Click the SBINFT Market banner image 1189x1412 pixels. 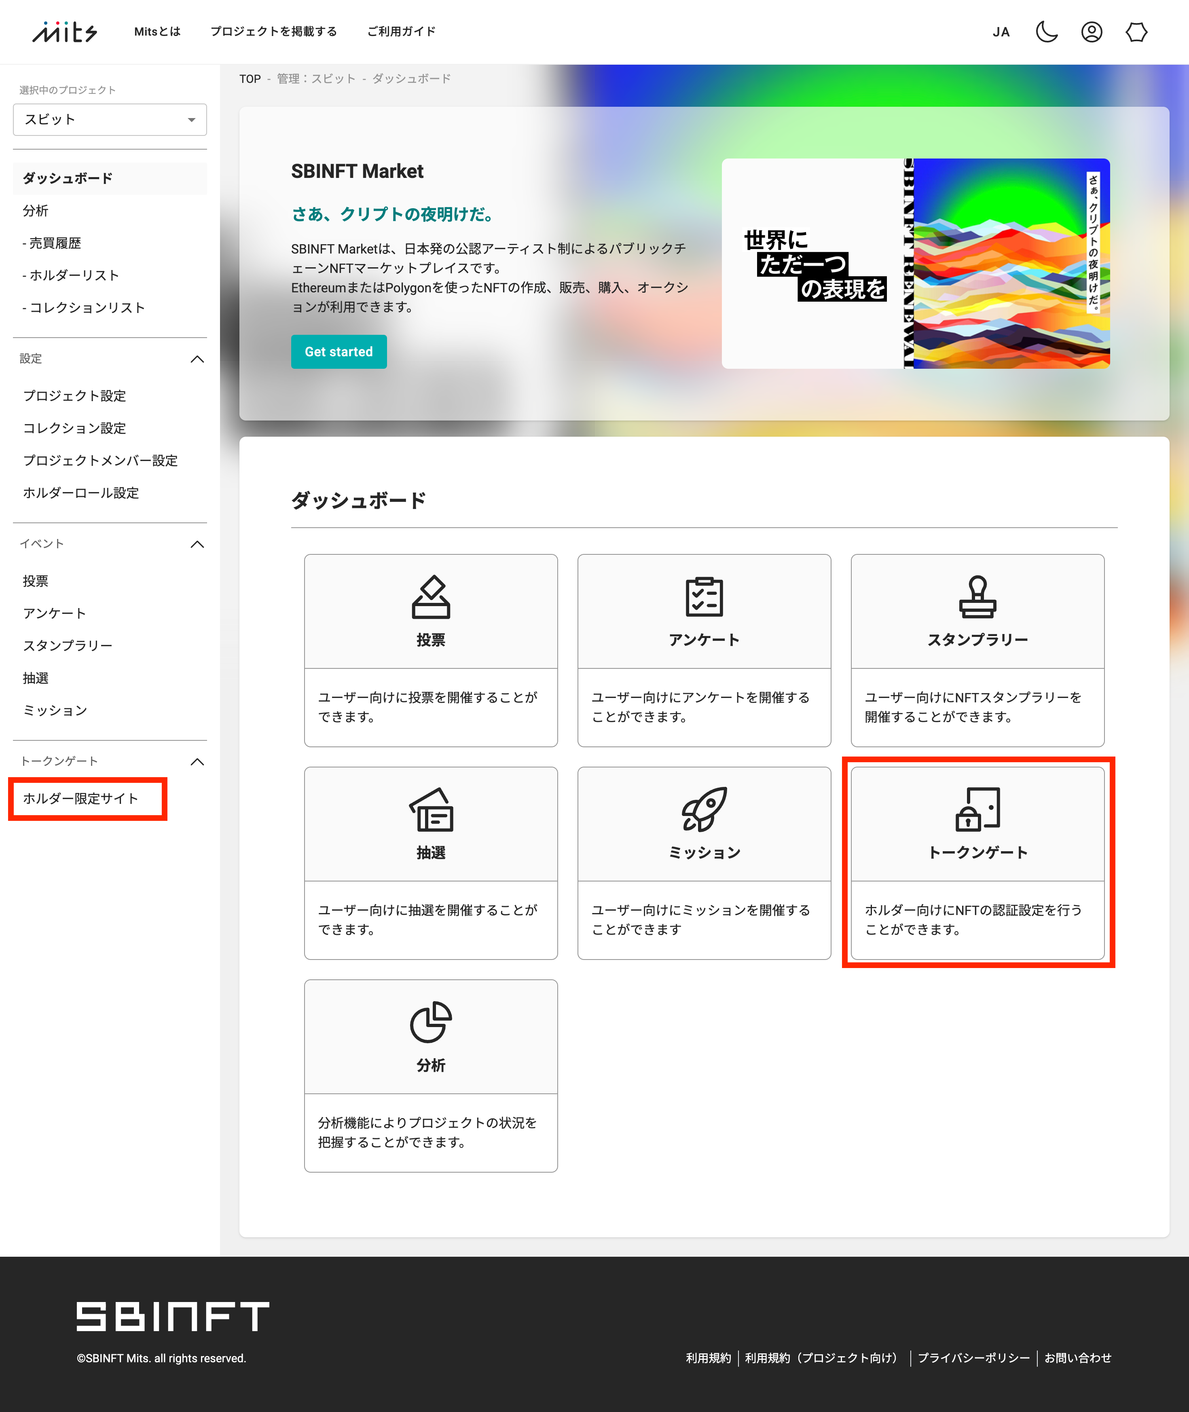point(916,264)
